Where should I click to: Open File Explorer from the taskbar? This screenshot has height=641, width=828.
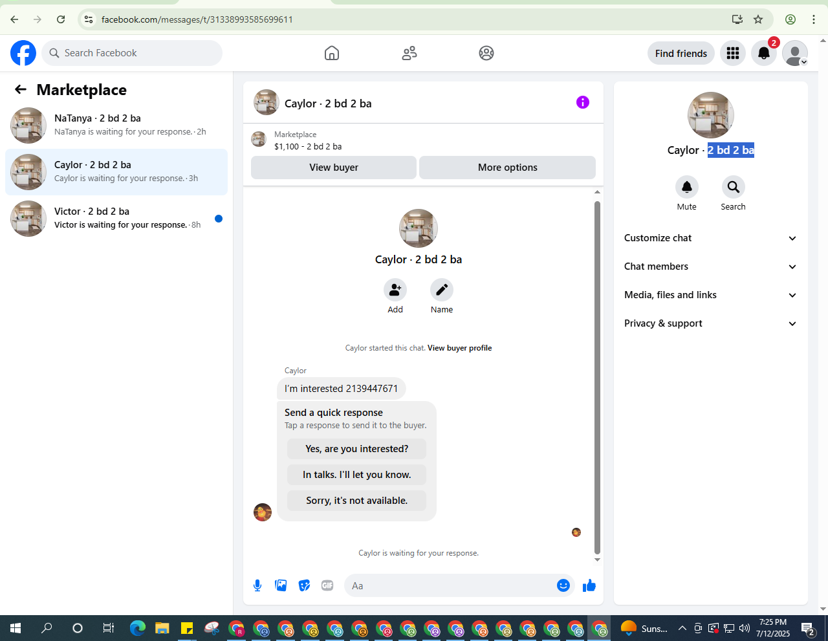coord(162,628)
